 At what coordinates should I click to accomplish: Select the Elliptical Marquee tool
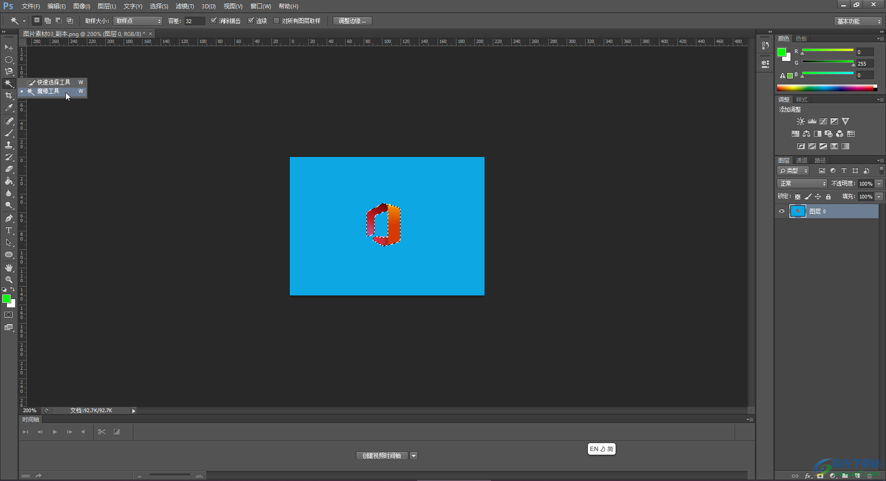click(x=9, y=60)
